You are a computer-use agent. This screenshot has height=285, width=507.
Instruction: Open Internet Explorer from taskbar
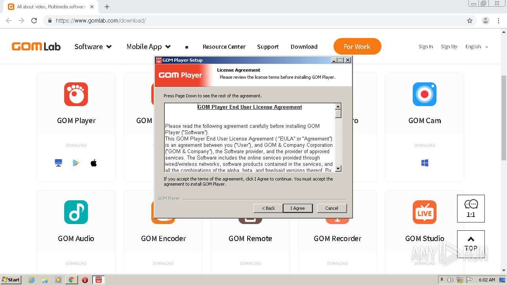click(x=32, y=280)
